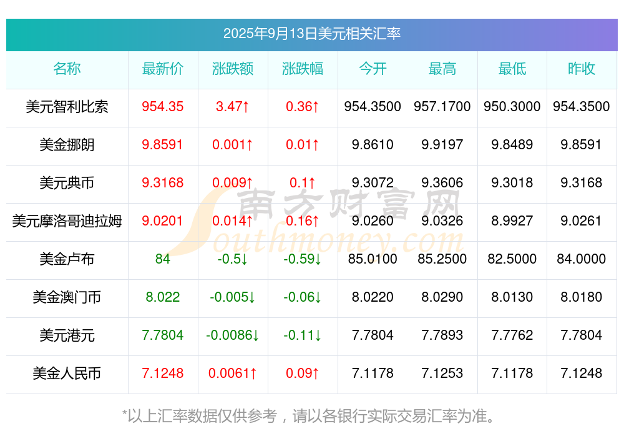Viewport: 624px width, 436px height.
Task: Click previous close 84.0000
Action: point(582,259)
